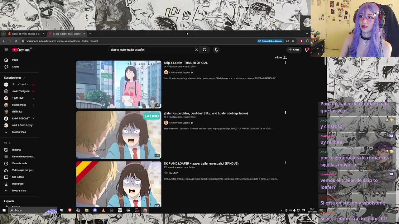Select the skip to loafer trailer tab
This screenshot has height=224, width=399.
pyautogui.click(x=66, y=34)
